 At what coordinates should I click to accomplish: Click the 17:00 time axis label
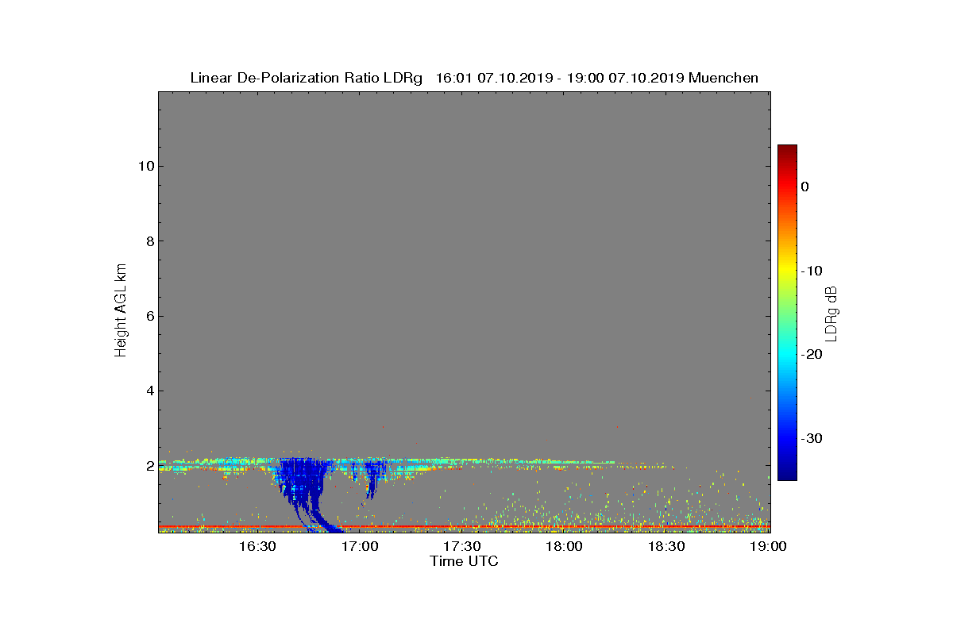(x=360, y=547)
